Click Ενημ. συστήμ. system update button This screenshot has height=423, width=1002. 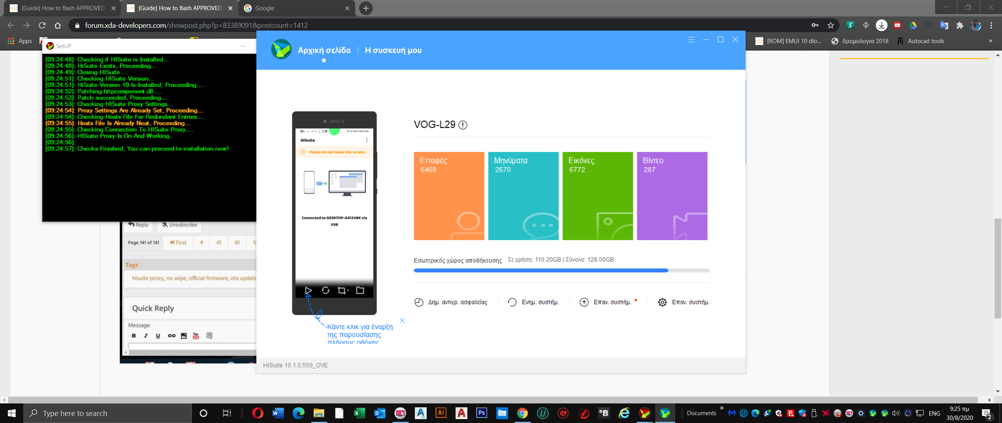tap(533, 302)
